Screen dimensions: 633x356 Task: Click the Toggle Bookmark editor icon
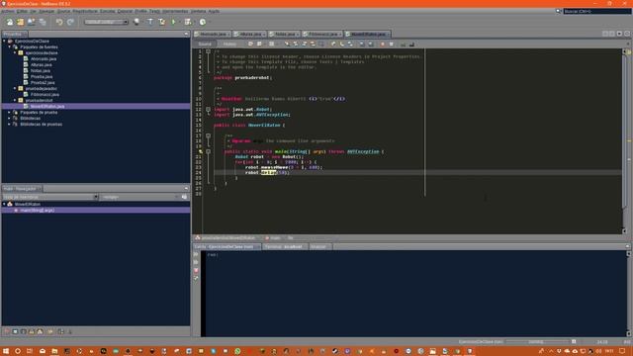350,44
